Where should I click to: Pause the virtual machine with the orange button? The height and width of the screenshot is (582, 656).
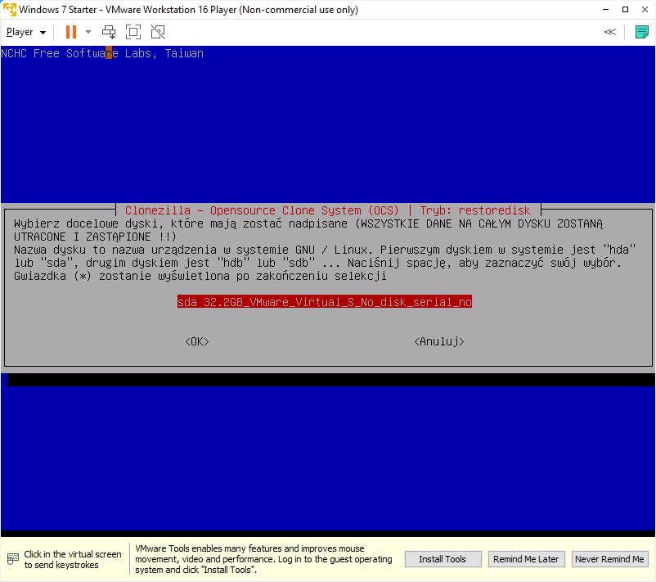point(70,32)
